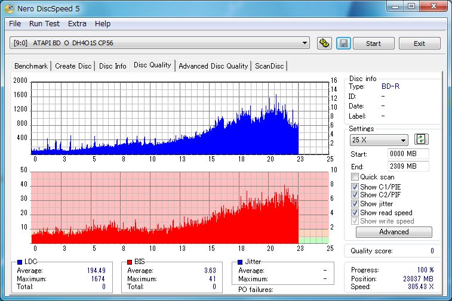
Task: Switch to the Create Disc tab
Action: (x=73, y=66)
